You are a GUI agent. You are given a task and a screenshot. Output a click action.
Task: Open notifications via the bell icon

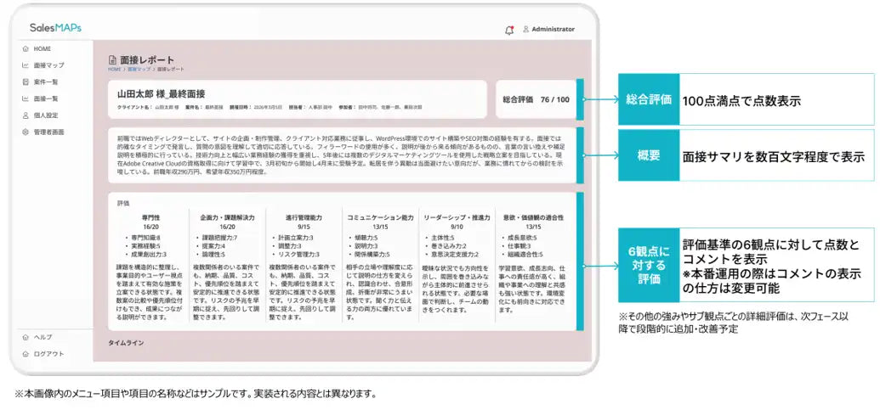(x=509, y=31)
